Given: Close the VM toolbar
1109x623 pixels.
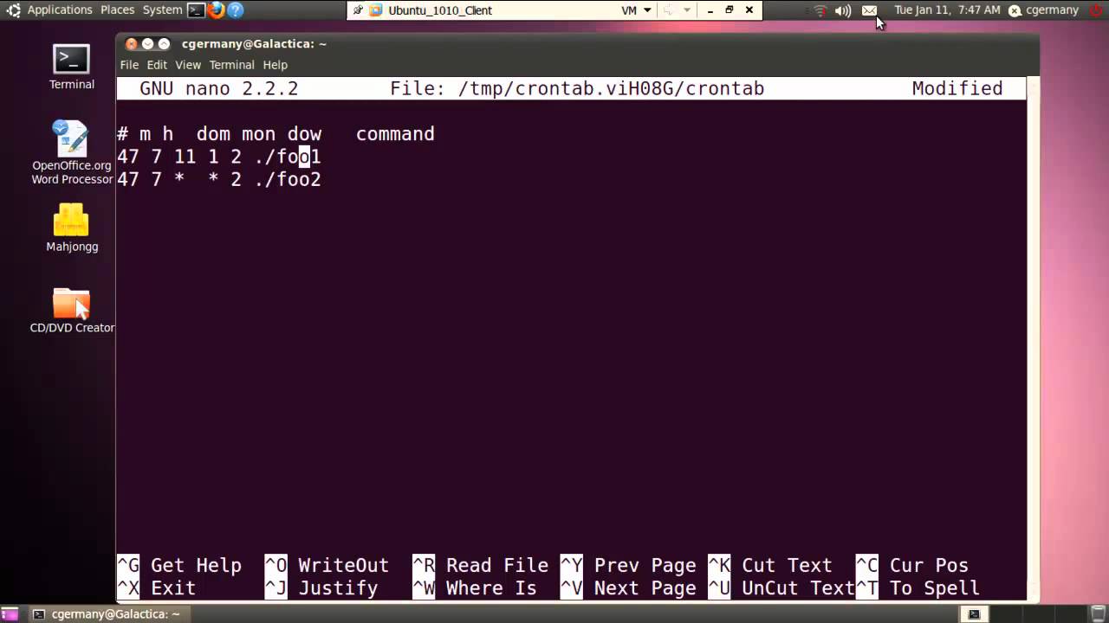Looking at the screenshot, I should coord(749,10).
